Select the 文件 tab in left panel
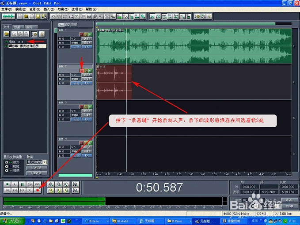Image resolution: width=300 pixels, height=225 pixels. [x=7, y=27]
